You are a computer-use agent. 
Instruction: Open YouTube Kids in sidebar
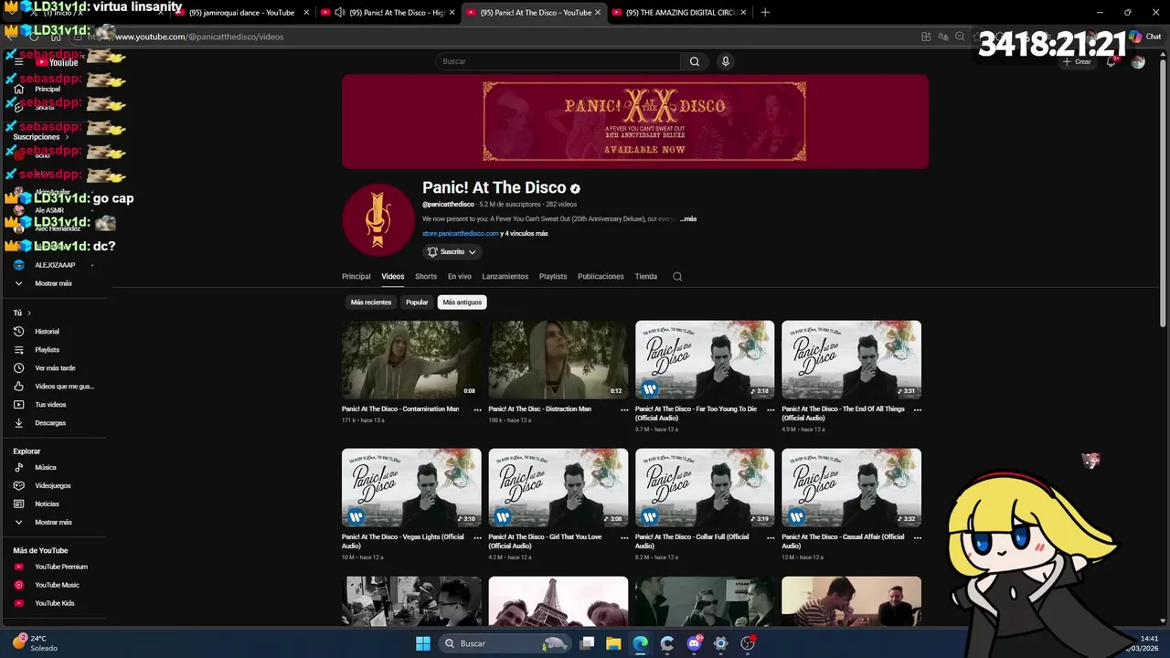[55, 603]
